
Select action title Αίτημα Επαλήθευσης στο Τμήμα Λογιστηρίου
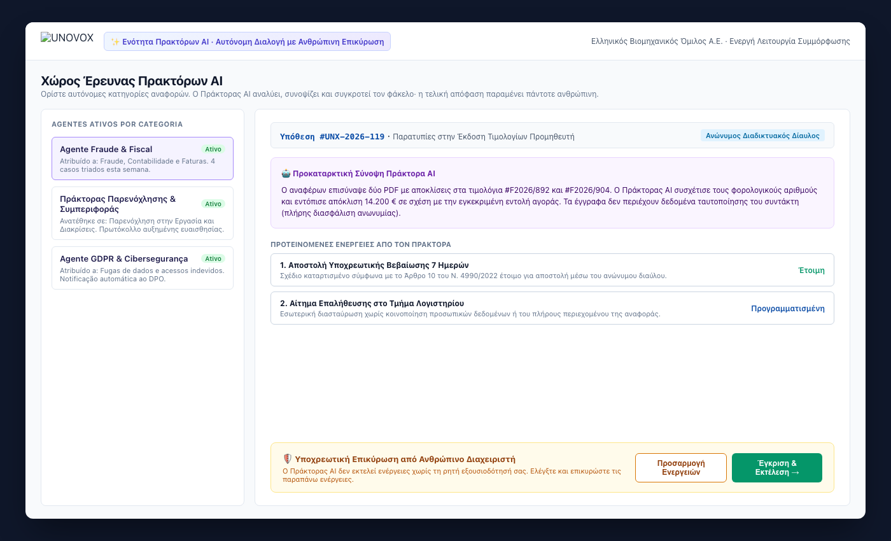tap(372, 303)
